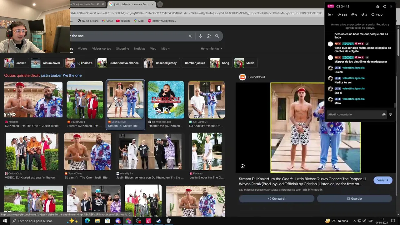Start voice search with microphone icon
This screenshot has height=225, width=400.
coord(200,36)
